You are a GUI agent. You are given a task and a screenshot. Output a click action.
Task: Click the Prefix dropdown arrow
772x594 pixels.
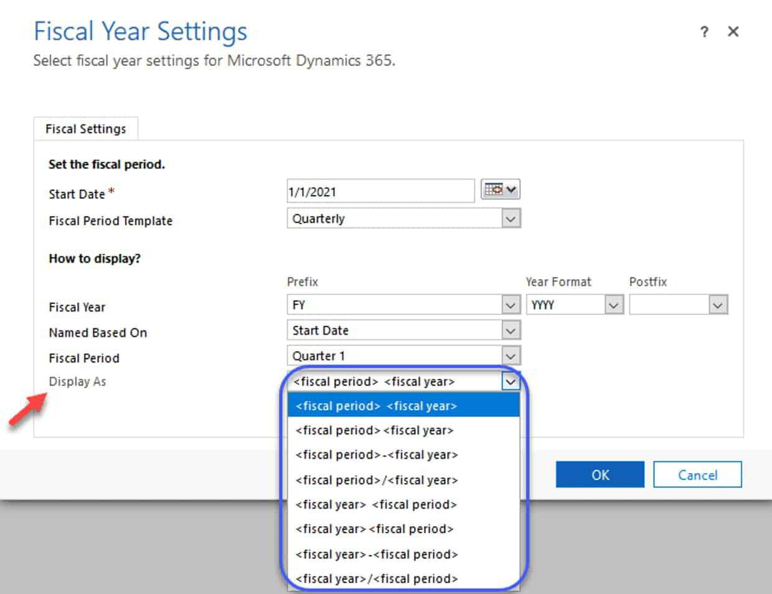pyautogui.click(x=511, y=304)
